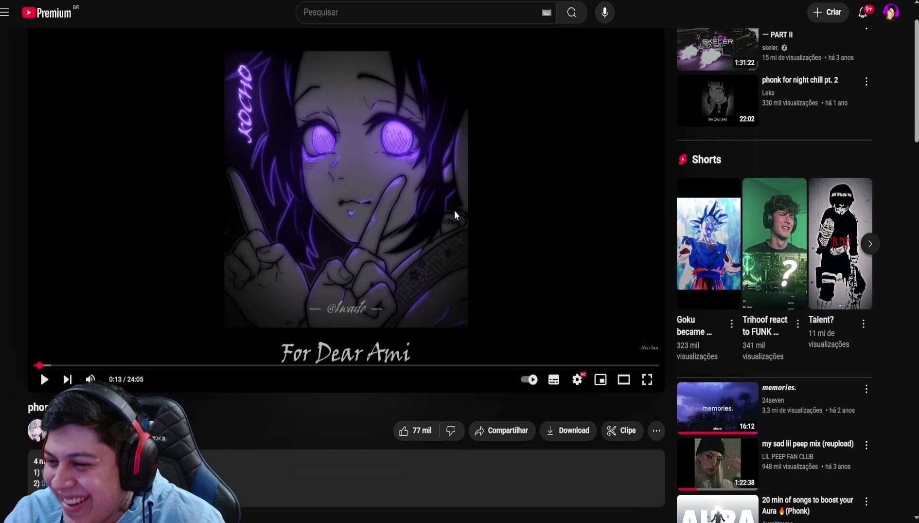The width and height of the screenshot is (919, 523).
Task: Open the Goku became short
Action: (708, 243)
